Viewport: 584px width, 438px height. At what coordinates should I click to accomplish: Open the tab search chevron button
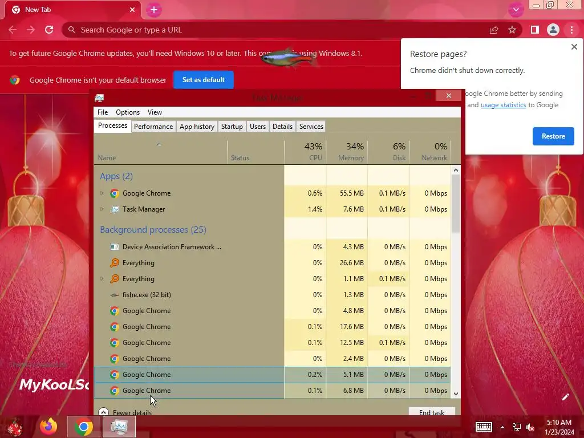click(516, 10)
